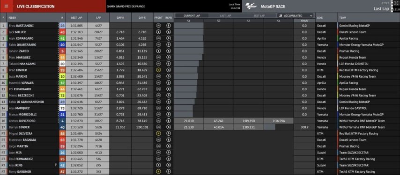
Task: Click the P indicator next to Alex Rins
Action: click(x=56, y=165)
